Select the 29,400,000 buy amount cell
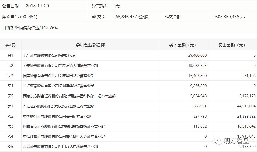 [x=197, y=56]
